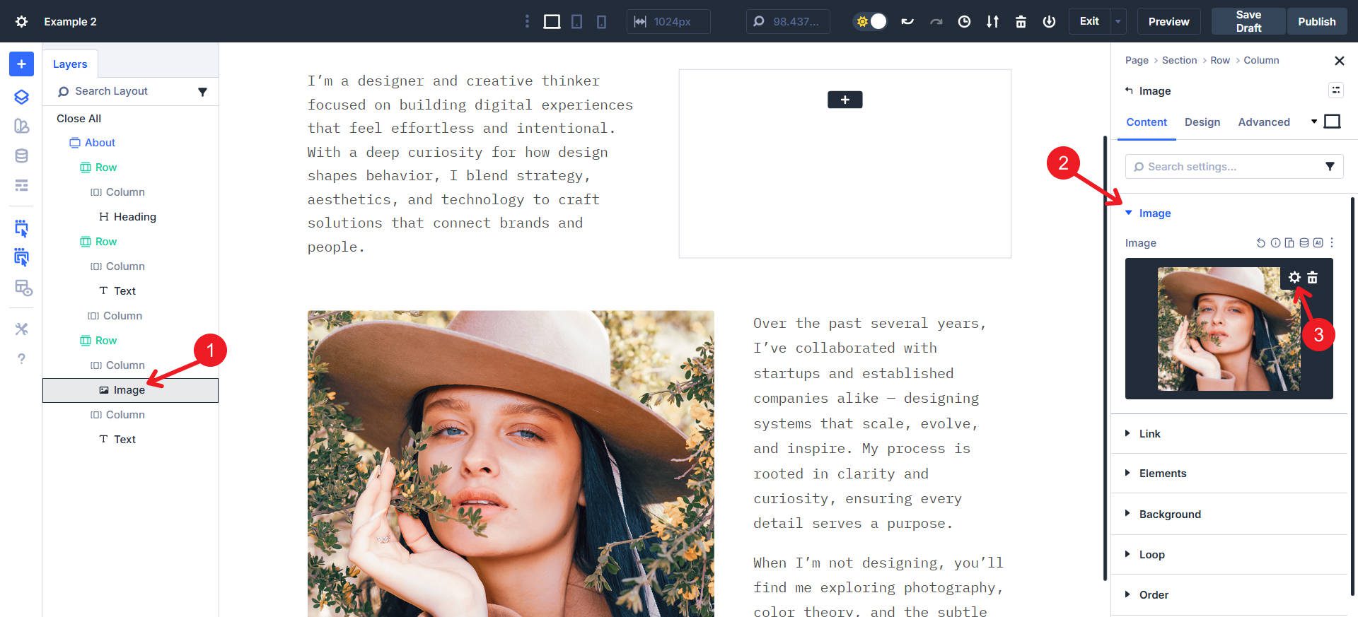Image resolution: width=1358 pixels, height=617 pixels.
Task: Click the copy/paste icon for Image field
Action: coord(1289,242)
